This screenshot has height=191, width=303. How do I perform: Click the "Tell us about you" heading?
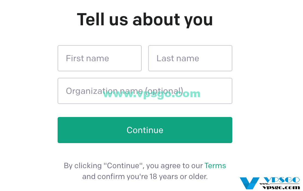point(145,20)
